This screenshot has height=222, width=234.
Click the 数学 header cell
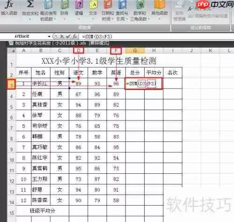[x=97, y=73]
